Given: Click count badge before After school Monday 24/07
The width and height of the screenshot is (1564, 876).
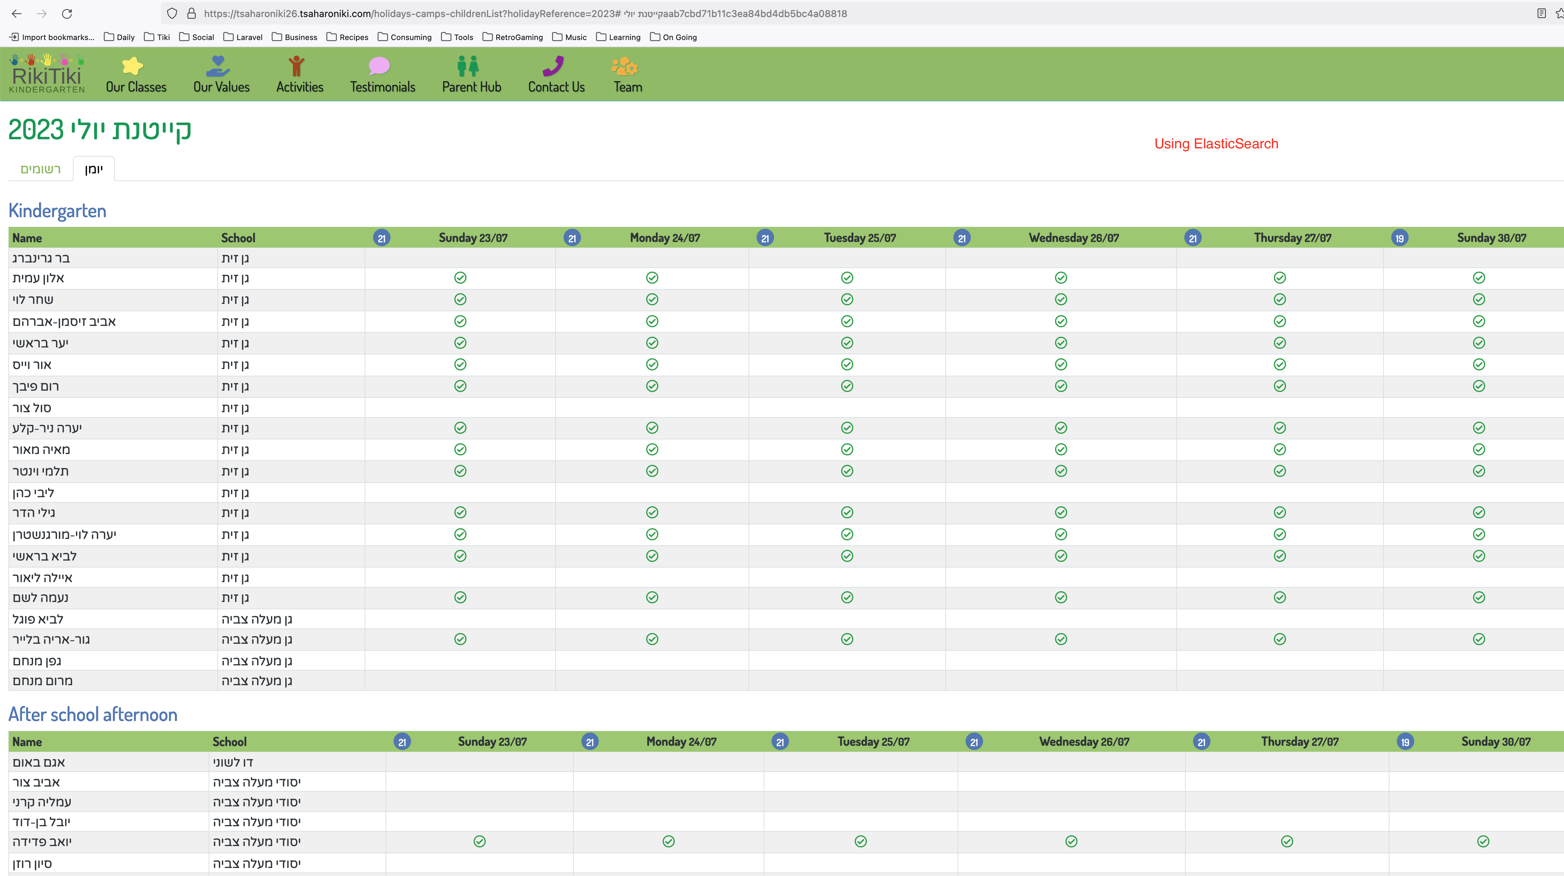Looking at the screenshot, I should click(x=589, y=742).
